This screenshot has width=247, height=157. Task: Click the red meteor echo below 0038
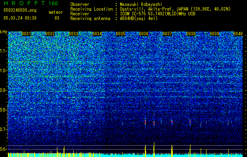click(190, 122)
